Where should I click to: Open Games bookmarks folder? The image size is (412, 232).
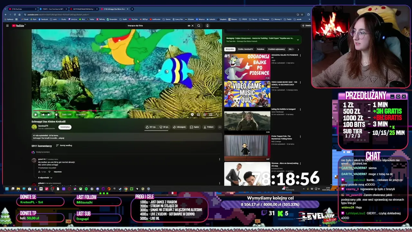(167, 19)
